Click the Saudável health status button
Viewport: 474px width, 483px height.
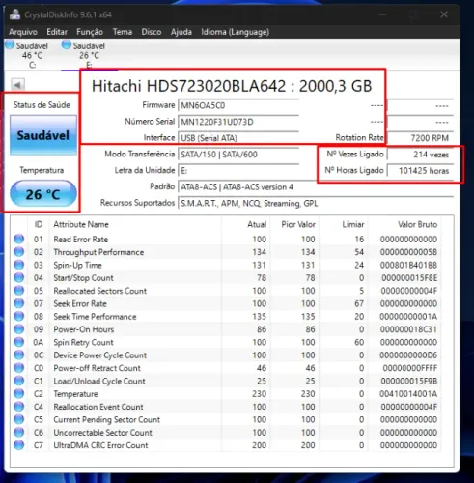pos(43,135)
